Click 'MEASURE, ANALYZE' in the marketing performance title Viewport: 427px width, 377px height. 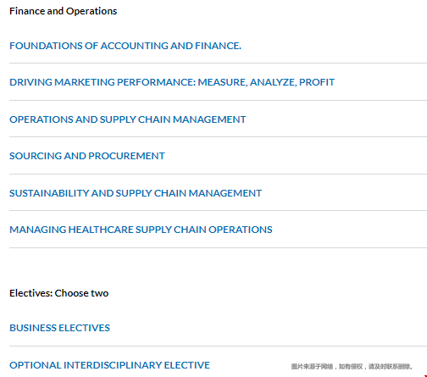pos(247,82)
